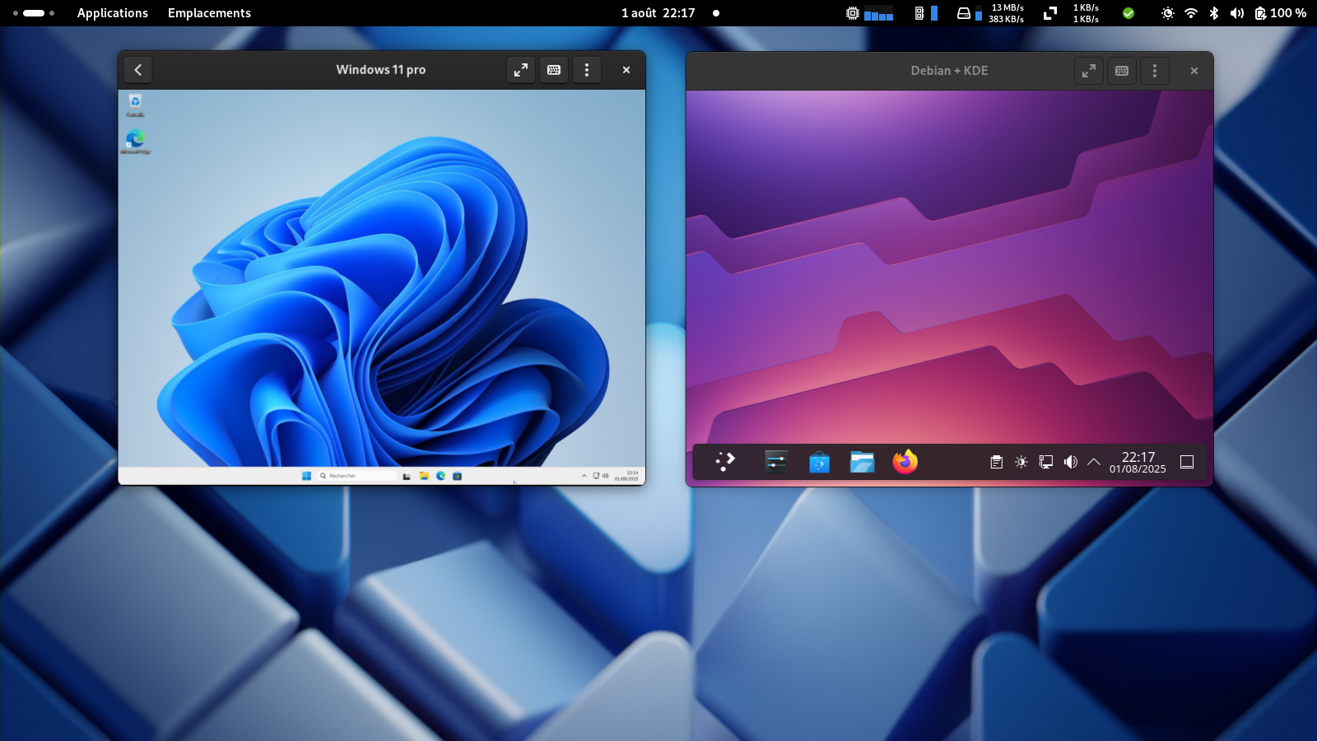
Task: Enter fullscreen in Windows 11 pro window
Action: point(521,70)
